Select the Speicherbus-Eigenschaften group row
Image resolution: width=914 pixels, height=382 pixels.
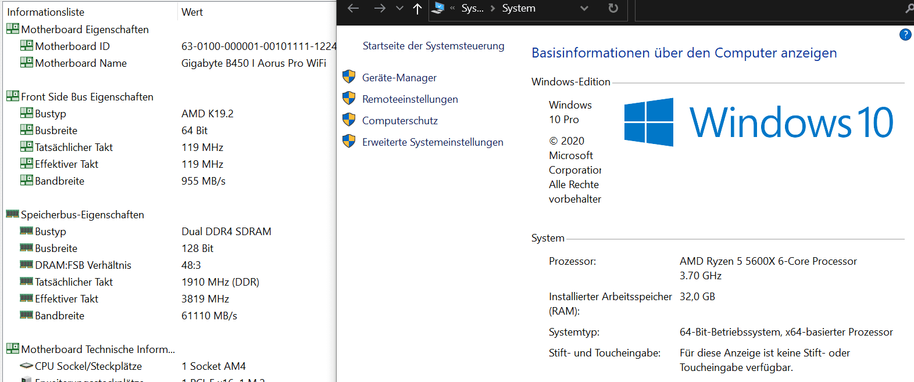click(82, 214)
